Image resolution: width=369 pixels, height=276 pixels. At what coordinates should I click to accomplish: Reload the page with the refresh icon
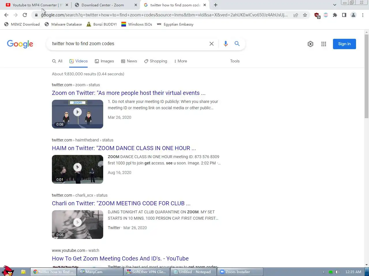25,15
